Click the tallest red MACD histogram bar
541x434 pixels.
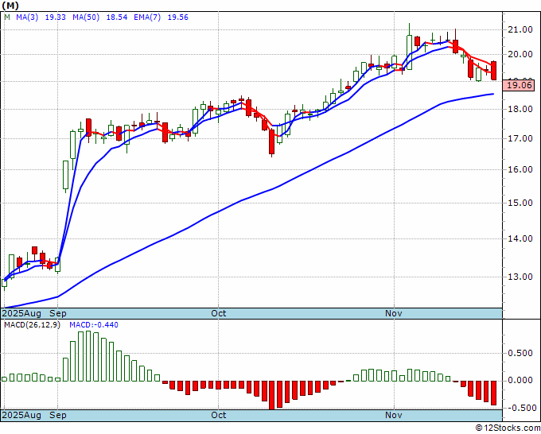[x=272, y=395]
